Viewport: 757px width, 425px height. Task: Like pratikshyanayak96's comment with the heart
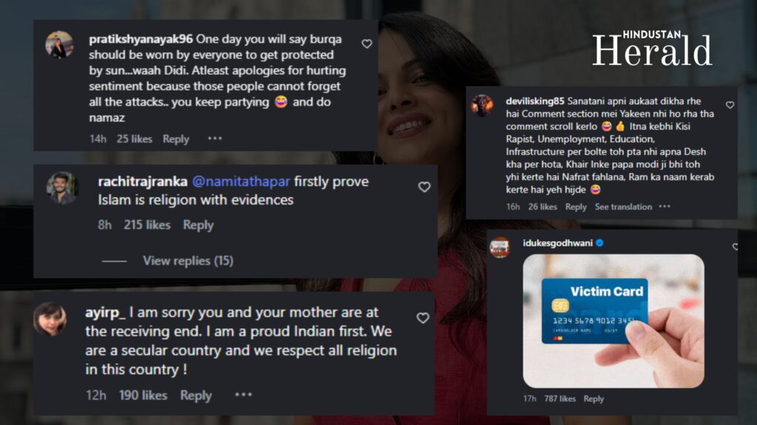tap(367, 44)
